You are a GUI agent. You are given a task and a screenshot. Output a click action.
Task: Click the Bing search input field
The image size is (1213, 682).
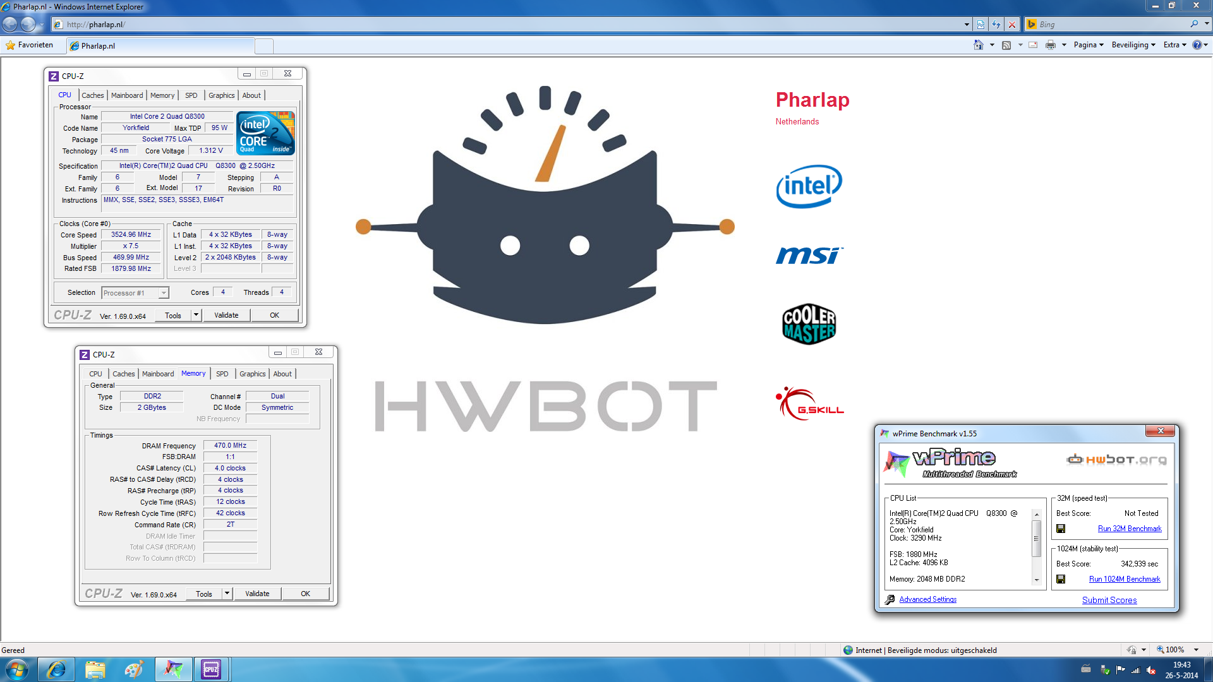(x=1113, y=24)
